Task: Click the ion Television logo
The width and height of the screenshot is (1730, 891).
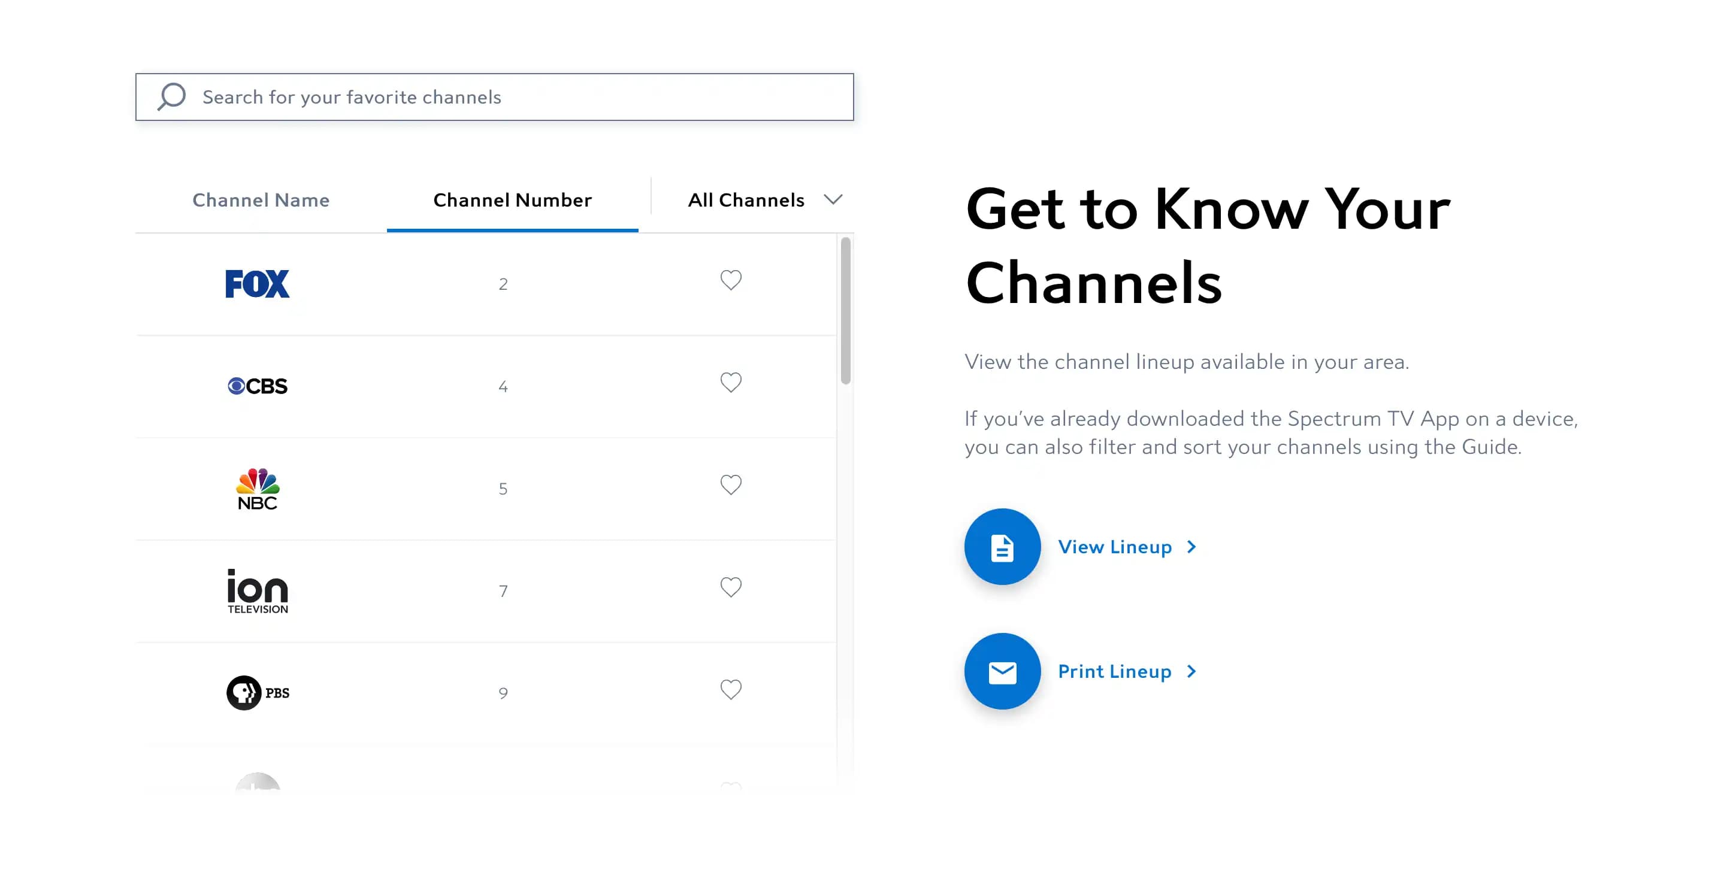Action: 257,591
